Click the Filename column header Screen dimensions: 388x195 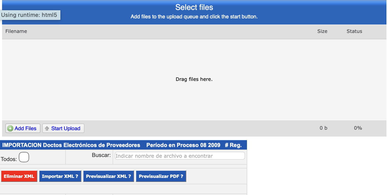click(x=16, y=31)
